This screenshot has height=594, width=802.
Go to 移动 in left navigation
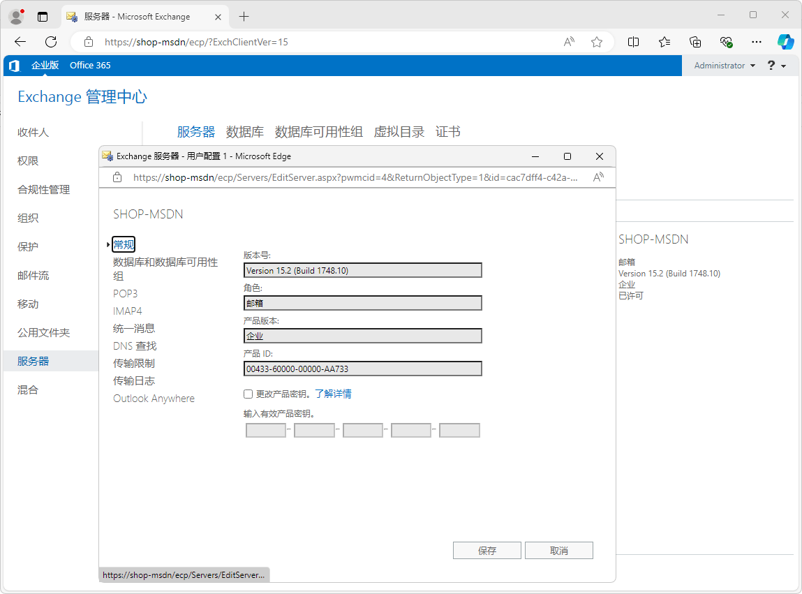click(28, 304)
